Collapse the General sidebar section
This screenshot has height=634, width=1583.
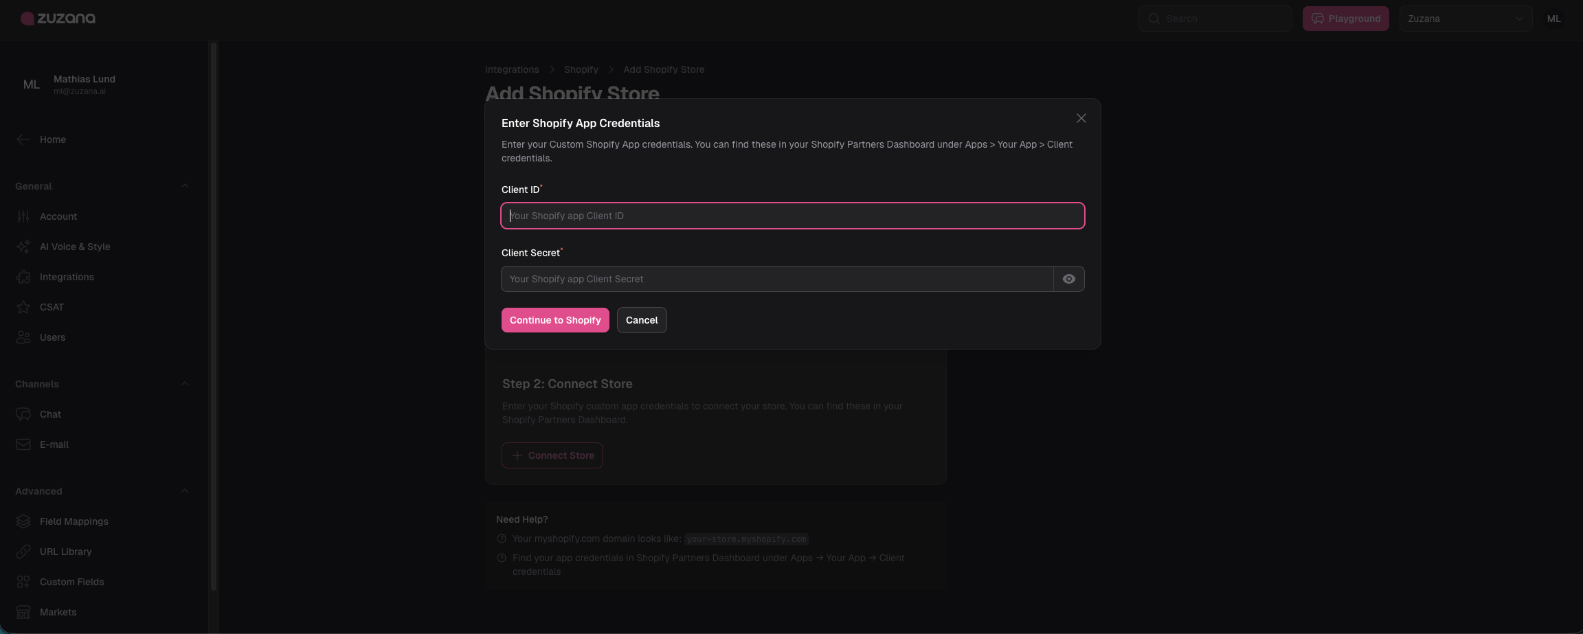click(184, 186)
